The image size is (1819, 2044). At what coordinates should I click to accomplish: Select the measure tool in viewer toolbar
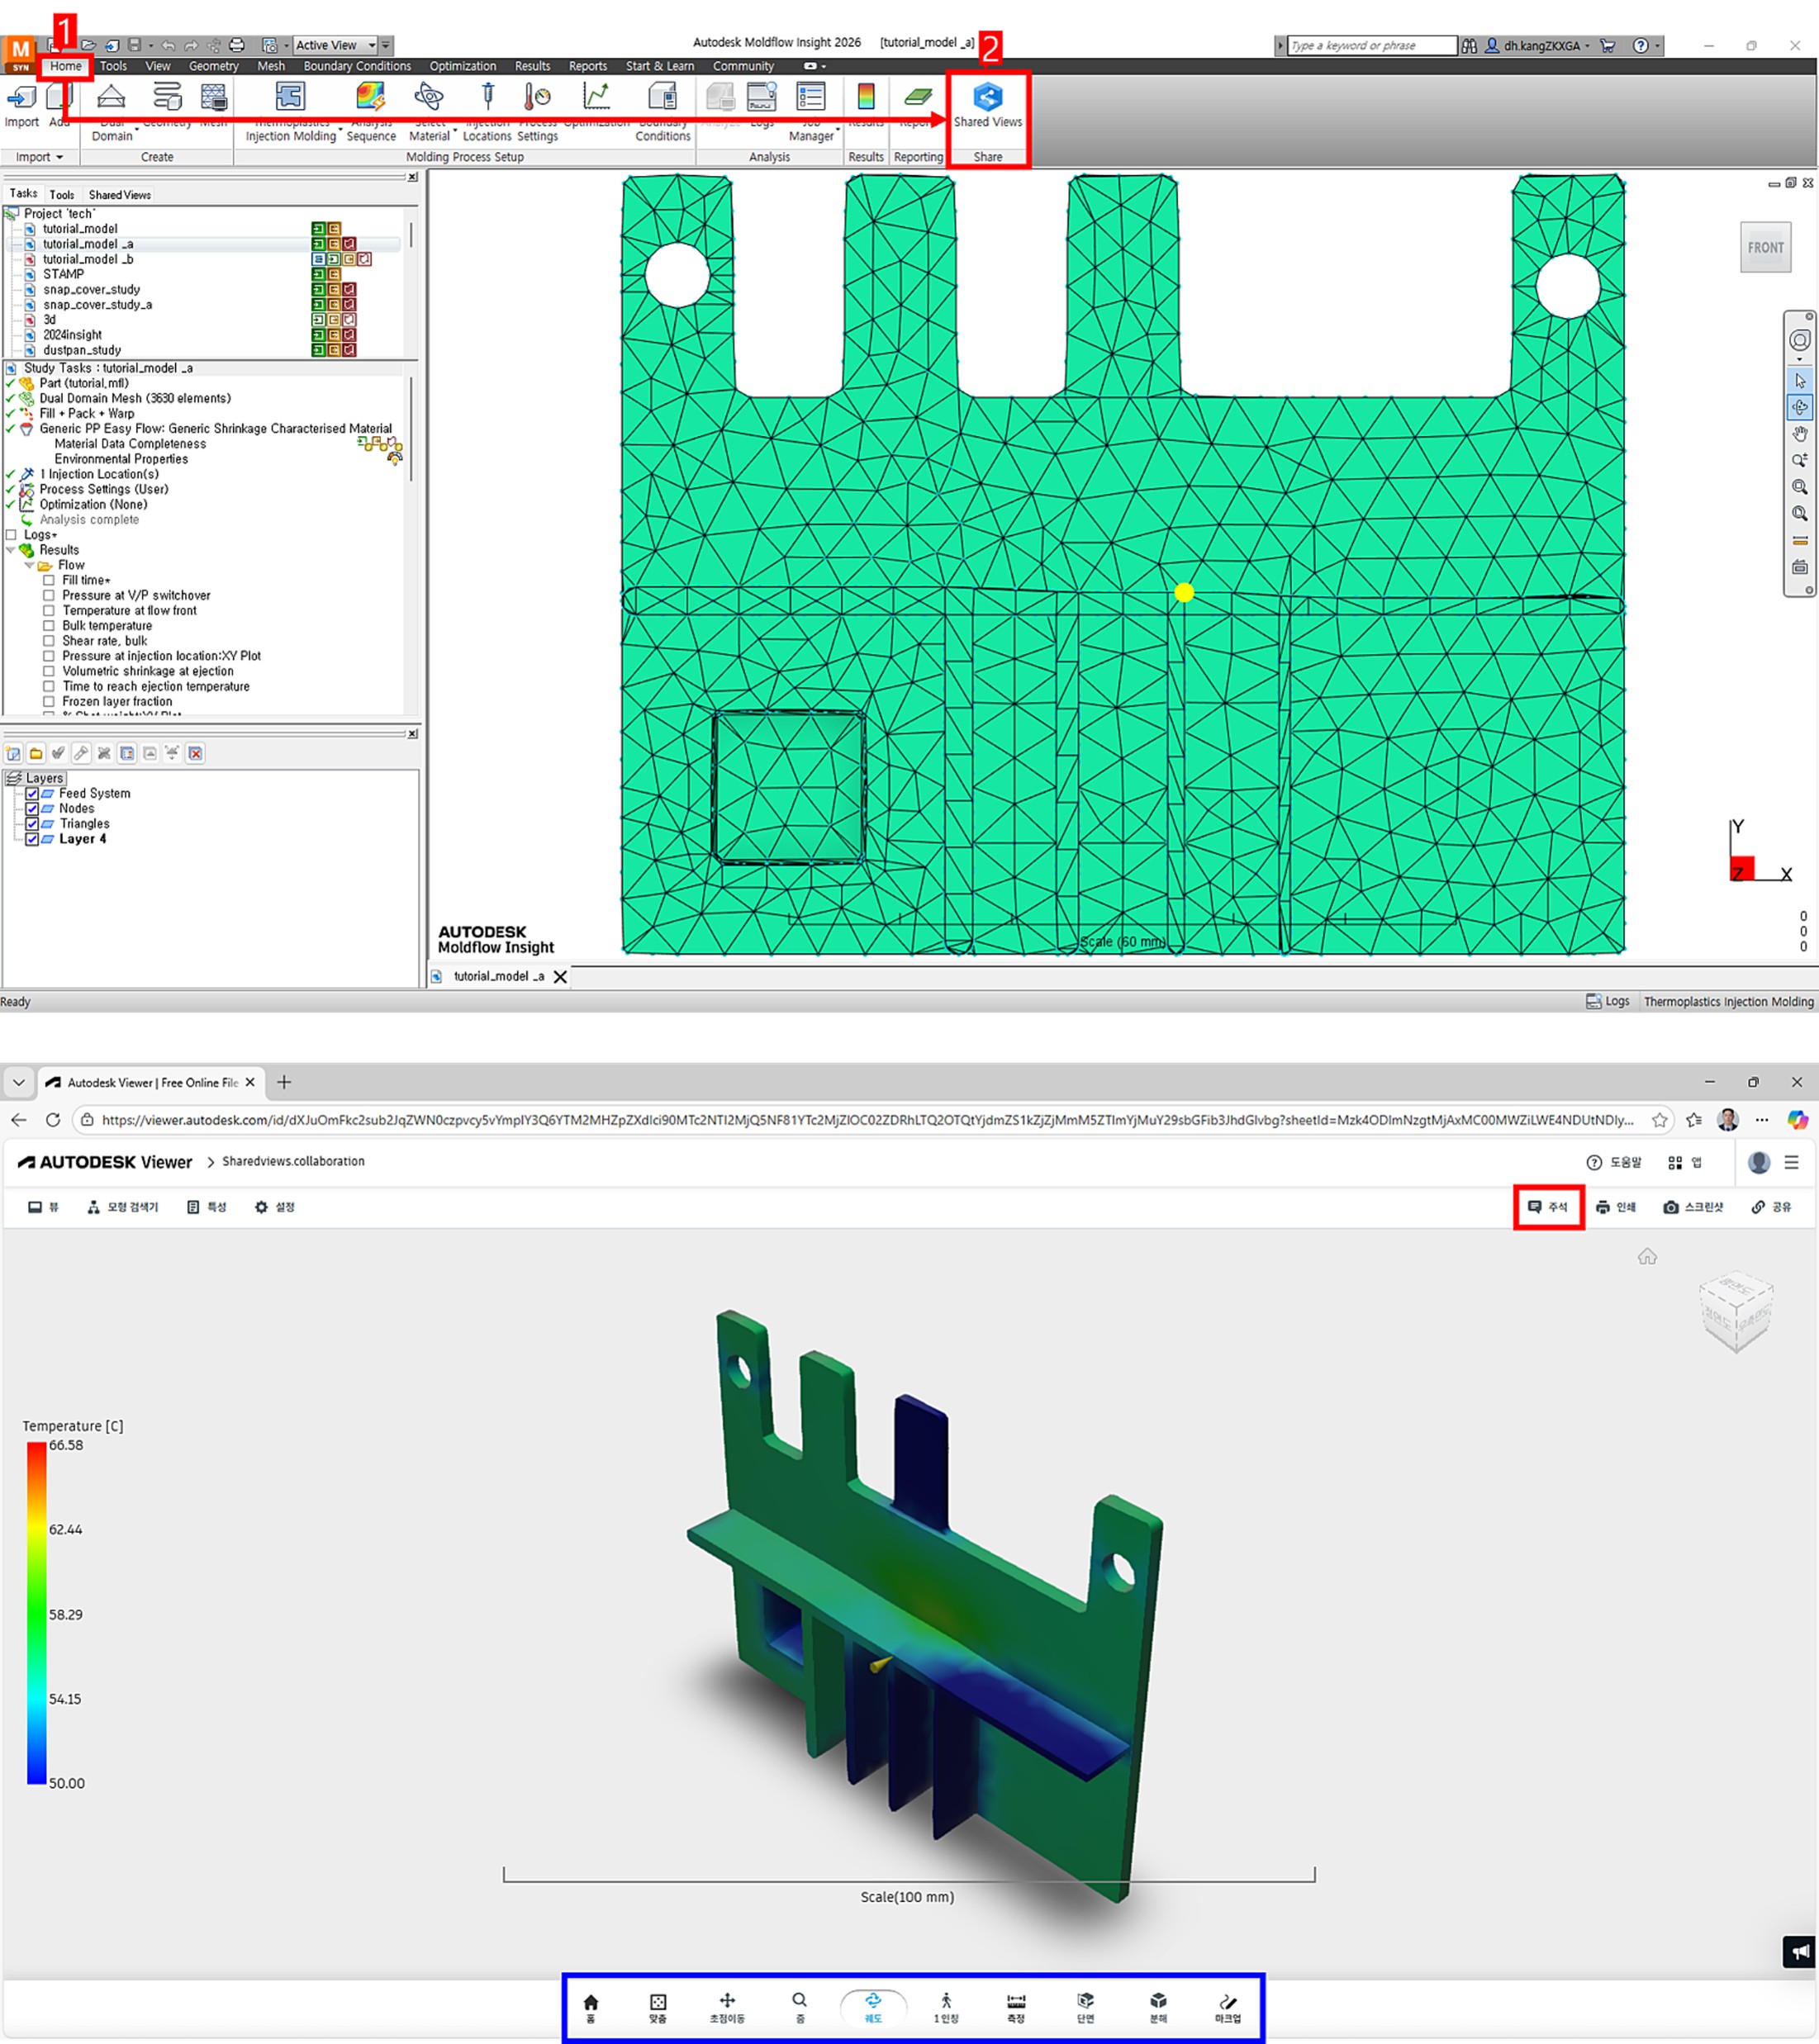[x=1015, y=2004]
